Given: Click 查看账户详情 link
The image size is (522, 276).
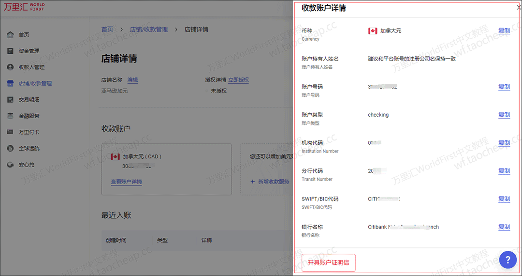Looking at the screenshot, I should click(127, 182).
